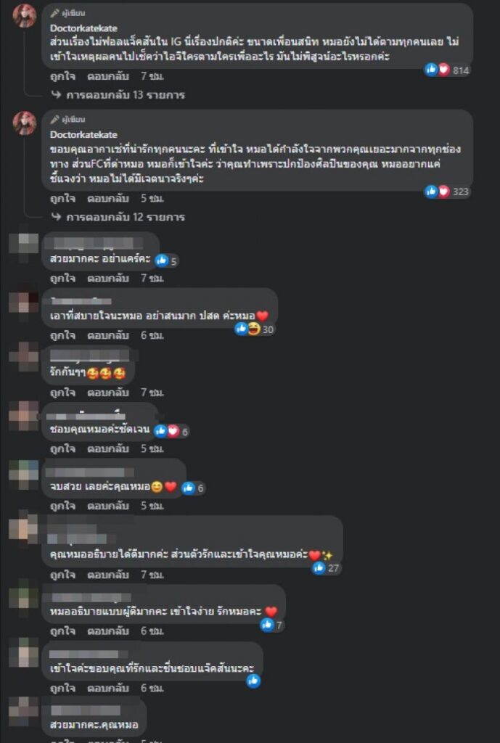This screenshot has width=500, height=743.
Task: Click the like reaction with 30 count
Action: (242, 329)
